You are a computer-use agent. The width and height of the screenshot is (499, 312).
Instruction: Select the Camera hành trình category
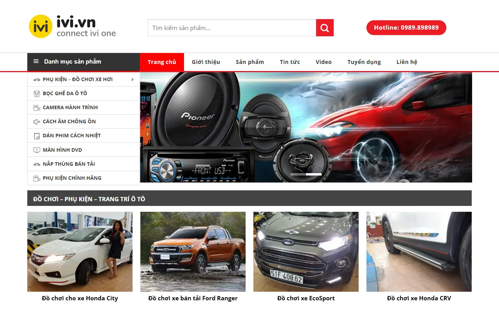pos(83,108)
